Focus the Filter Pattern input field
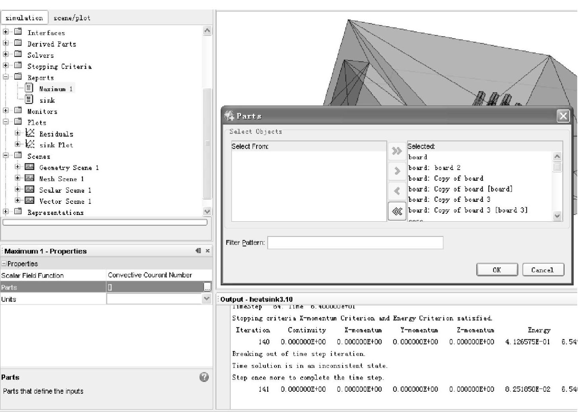This screenshot has height=412, width=578. pos(355,243)
